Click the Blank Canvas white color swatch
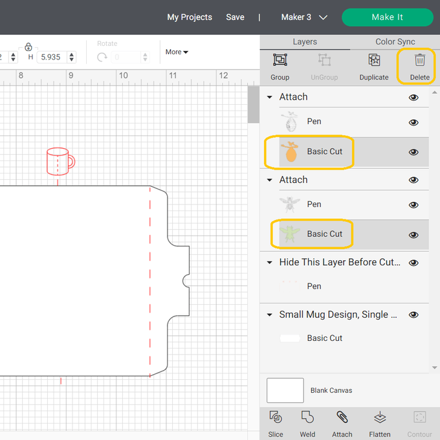The height and width of the screenshot is (440, 440). (285, 390)
